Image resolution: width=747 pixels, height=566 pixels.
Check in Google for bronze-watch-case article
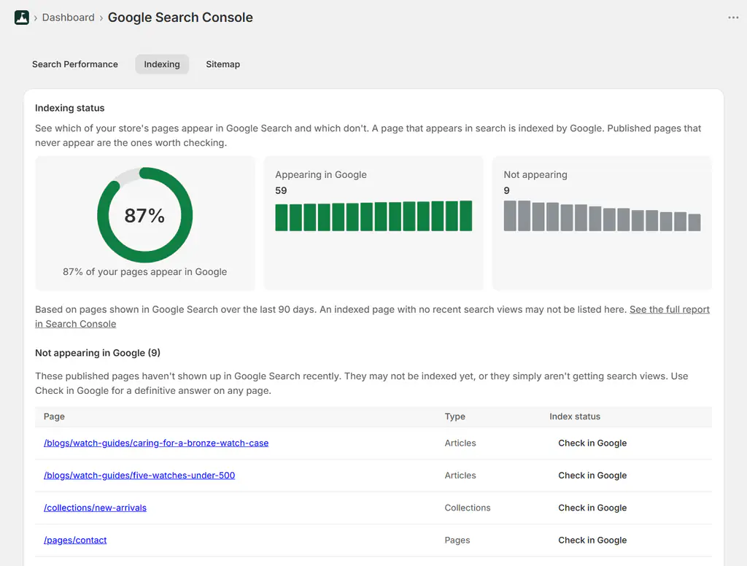pyautogui.click(x=592, y=443)
